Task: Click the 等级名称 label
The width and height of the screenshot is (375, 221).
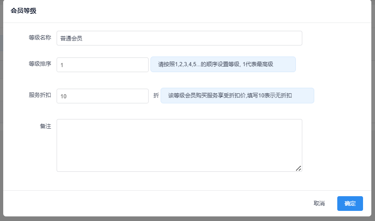Action: point(40,38)
